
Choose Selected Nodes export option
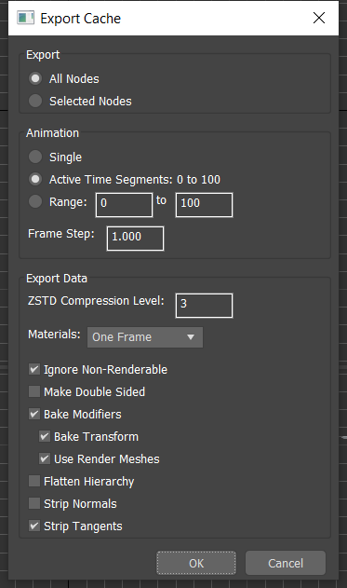pos(35,101)
